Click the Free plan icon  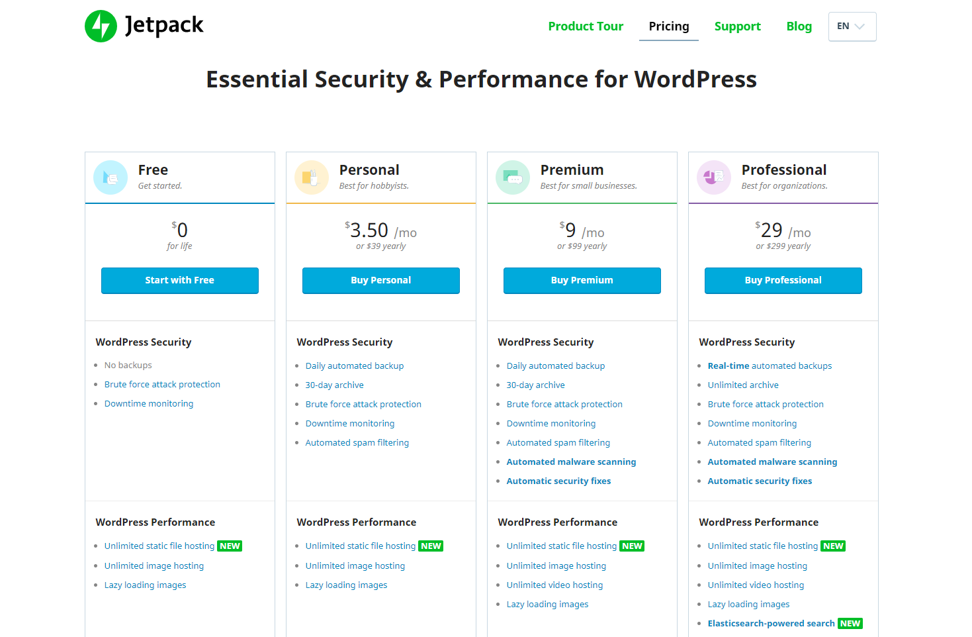110,177
